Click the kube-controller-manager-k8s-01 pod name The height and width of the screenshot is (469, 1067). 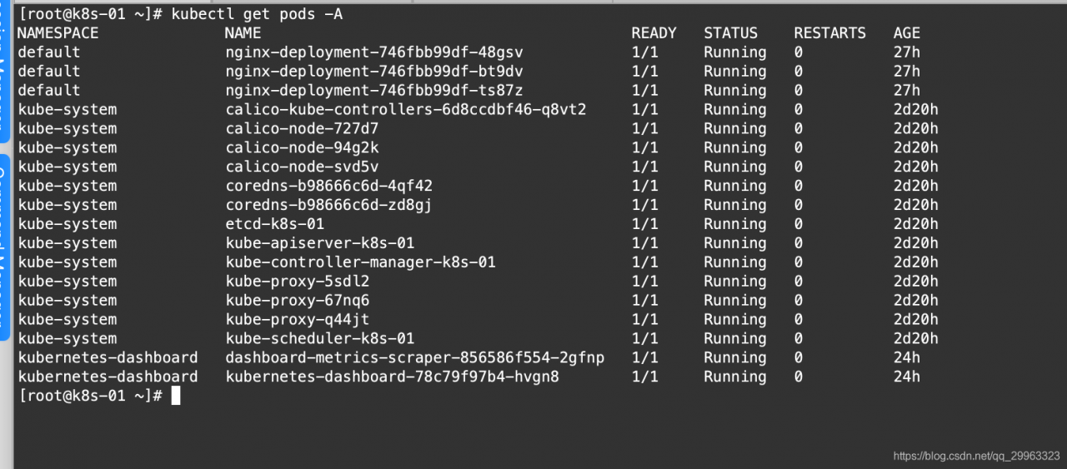point(361,262)
